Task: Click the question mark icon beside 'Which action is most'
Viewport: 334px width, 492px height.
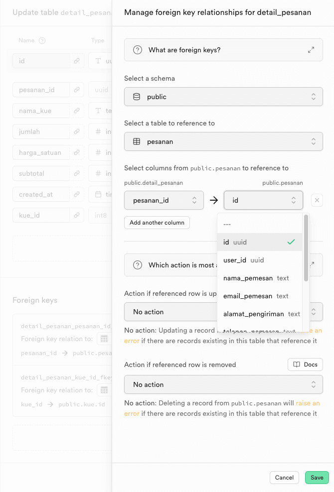Action: coord(137,265)
